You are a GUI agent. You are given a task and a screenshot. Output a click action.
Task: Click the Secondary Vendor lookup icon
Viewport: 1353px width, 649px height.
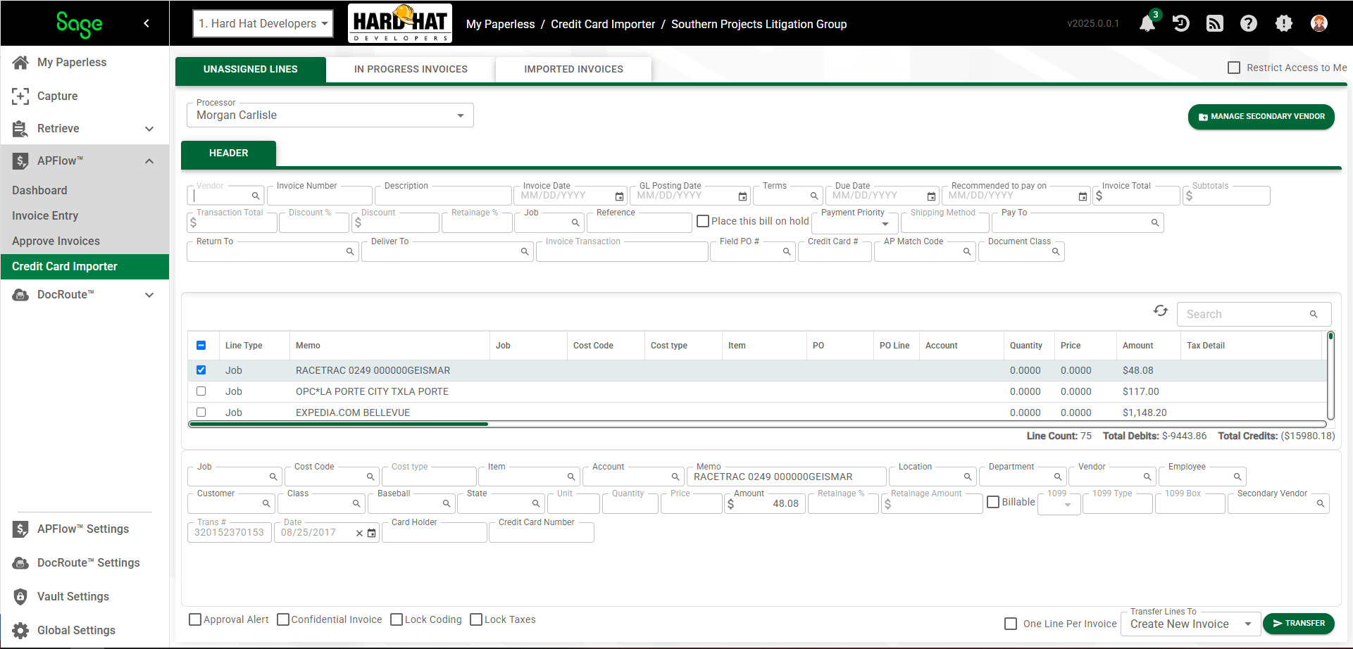[x=1321, y=503]
